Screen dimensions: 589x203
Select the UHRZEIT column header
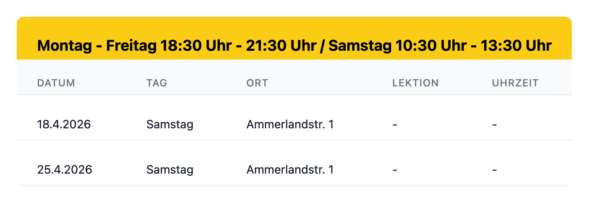[x=515, y=83]
